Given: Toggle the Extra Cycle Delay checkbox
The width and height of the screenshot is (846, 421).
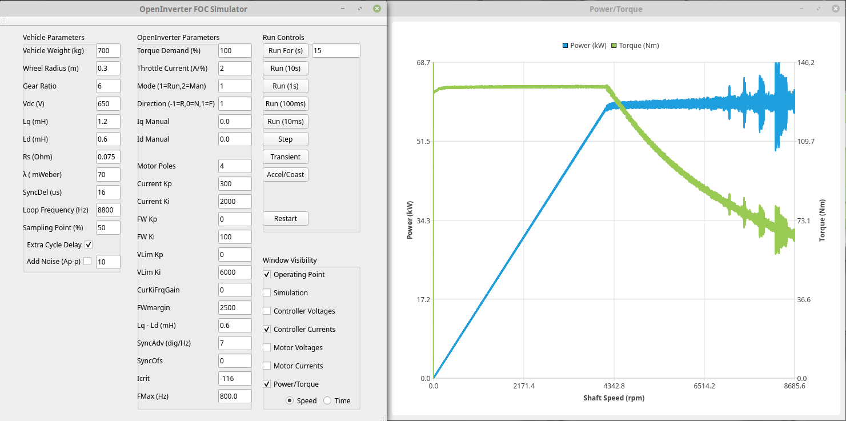Looking at the screenshot, I should tap(89, 244).
